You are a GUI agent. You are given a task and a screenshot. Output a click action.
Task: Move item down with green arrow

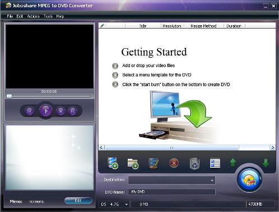click(x=266, y=163)
